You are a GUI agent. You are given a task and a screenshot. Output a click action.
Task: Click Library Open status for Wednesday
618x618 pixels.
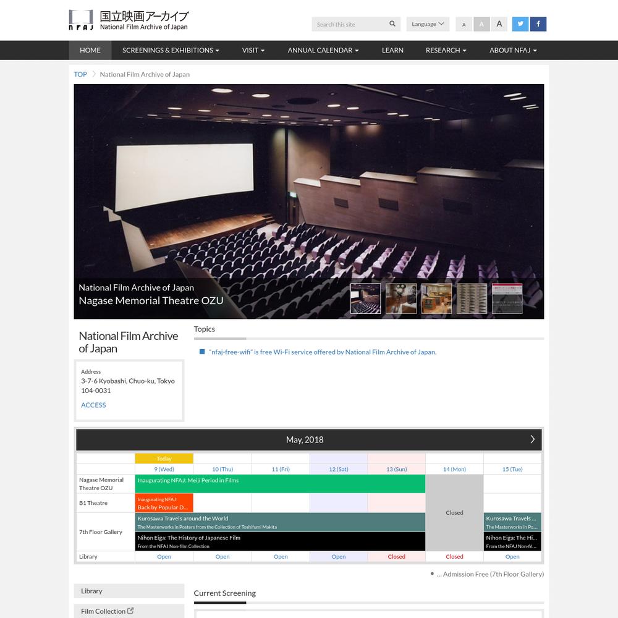pyautogui.click(x=164, y=557)
